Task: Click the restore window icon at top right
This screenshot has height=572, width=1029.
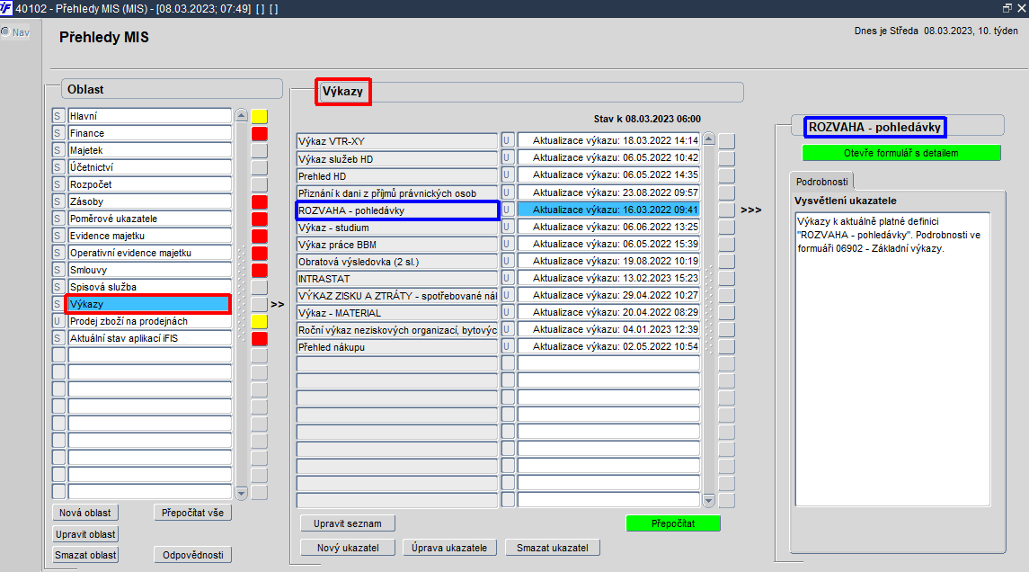Action: 1007,8
